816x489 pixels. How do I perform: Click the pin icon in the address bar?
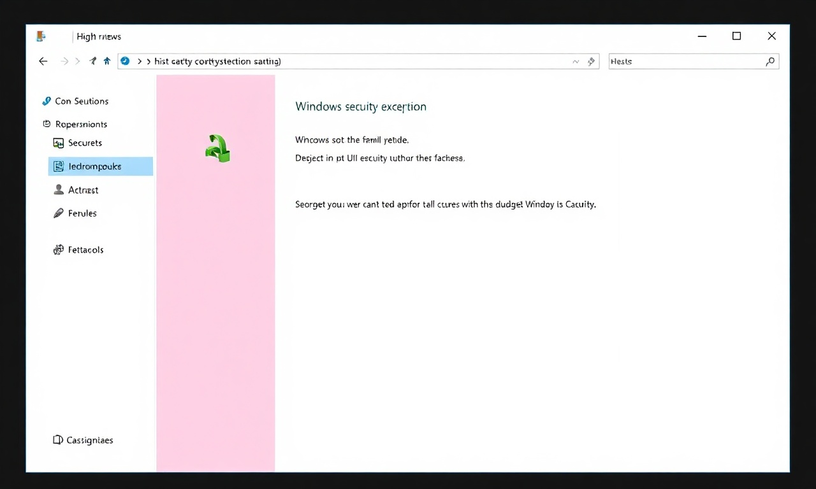[x=591, y=62]
